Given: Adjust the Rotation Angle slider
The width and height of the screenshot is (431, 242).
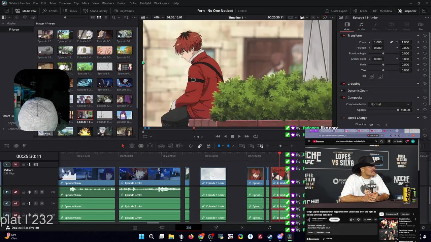Looking at the screenshot, I should [x=383, y=53].
